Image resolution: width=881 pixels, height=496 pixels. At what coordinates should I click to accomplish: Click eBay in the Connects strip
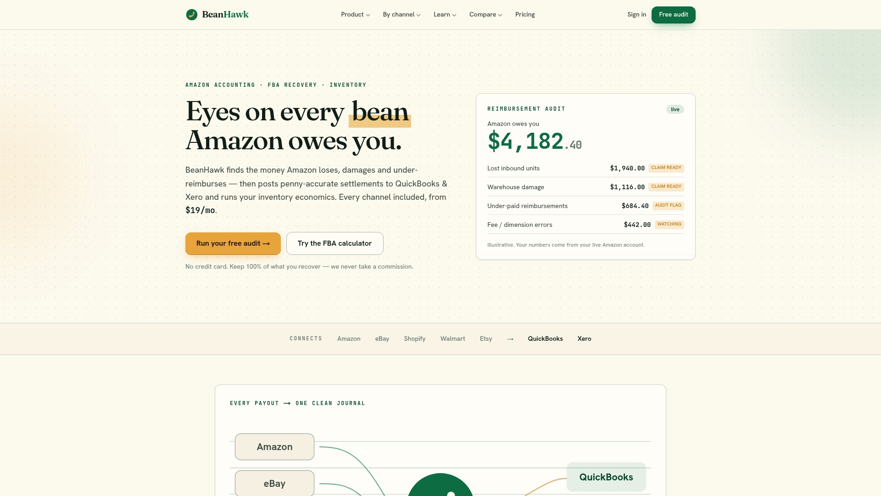[382, 339]
